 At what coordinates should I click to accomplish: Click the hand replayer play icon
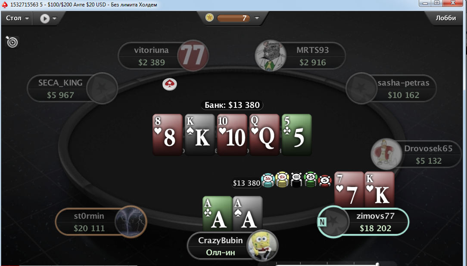pyautogui.click(x=45, y=18)
